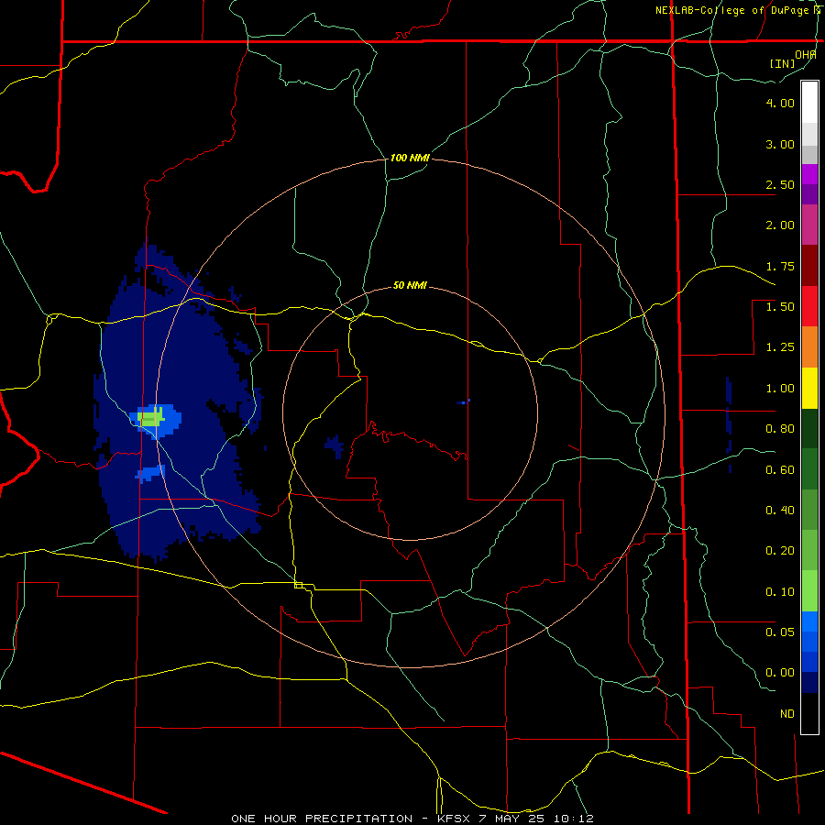Click the 3.00 legend value

coord(780,144)
